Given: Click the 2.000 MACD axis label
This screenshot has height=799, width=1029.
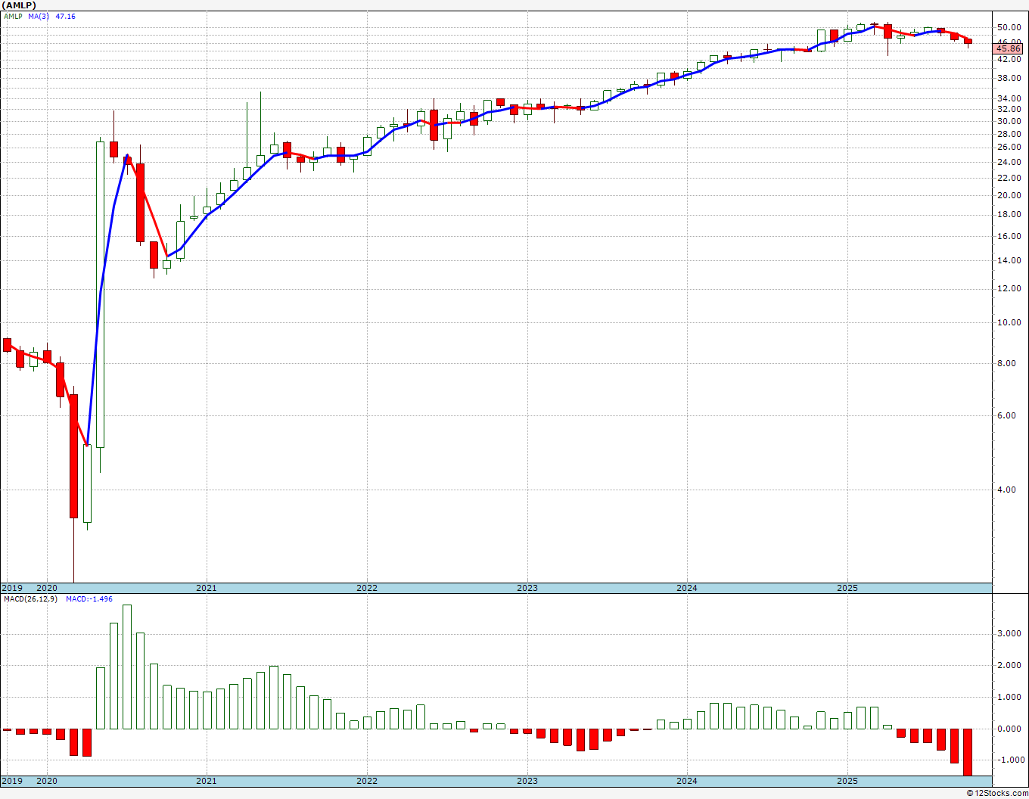Looking at the screenshot, I should pos(1011,666).
